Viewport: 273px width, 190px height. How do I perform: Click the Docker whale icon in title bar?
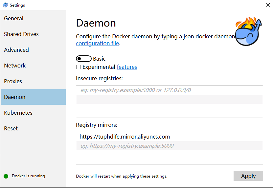pyautogui.click(x=5, y=5)
